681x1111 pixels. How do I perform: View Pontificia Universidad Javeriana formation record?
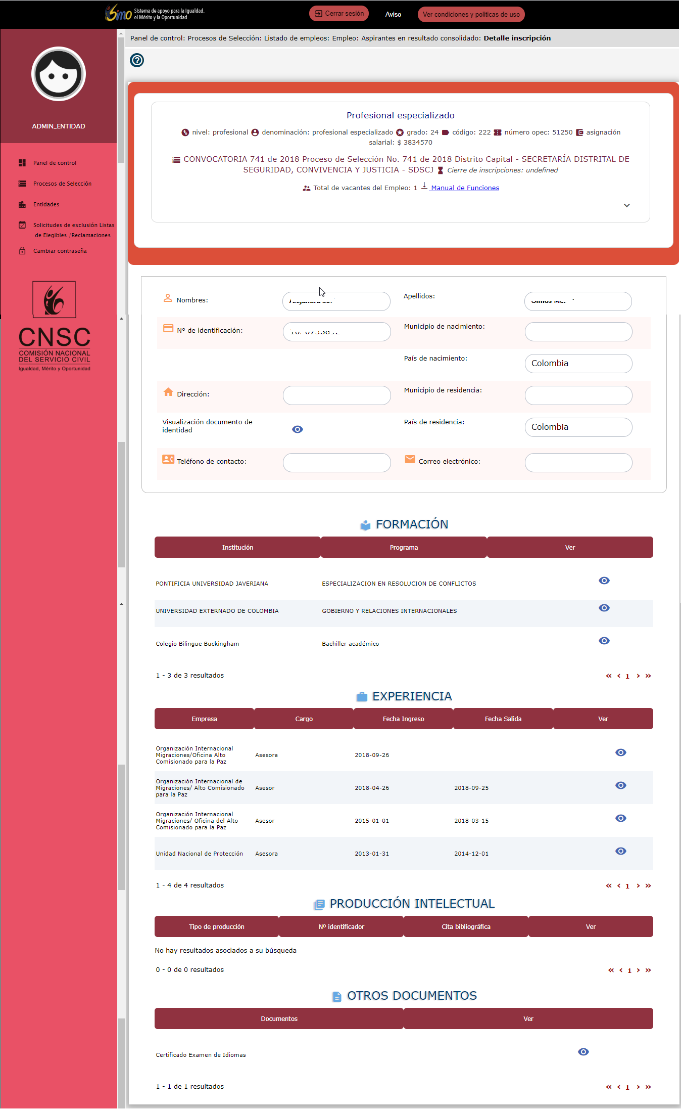coord(604,581)
